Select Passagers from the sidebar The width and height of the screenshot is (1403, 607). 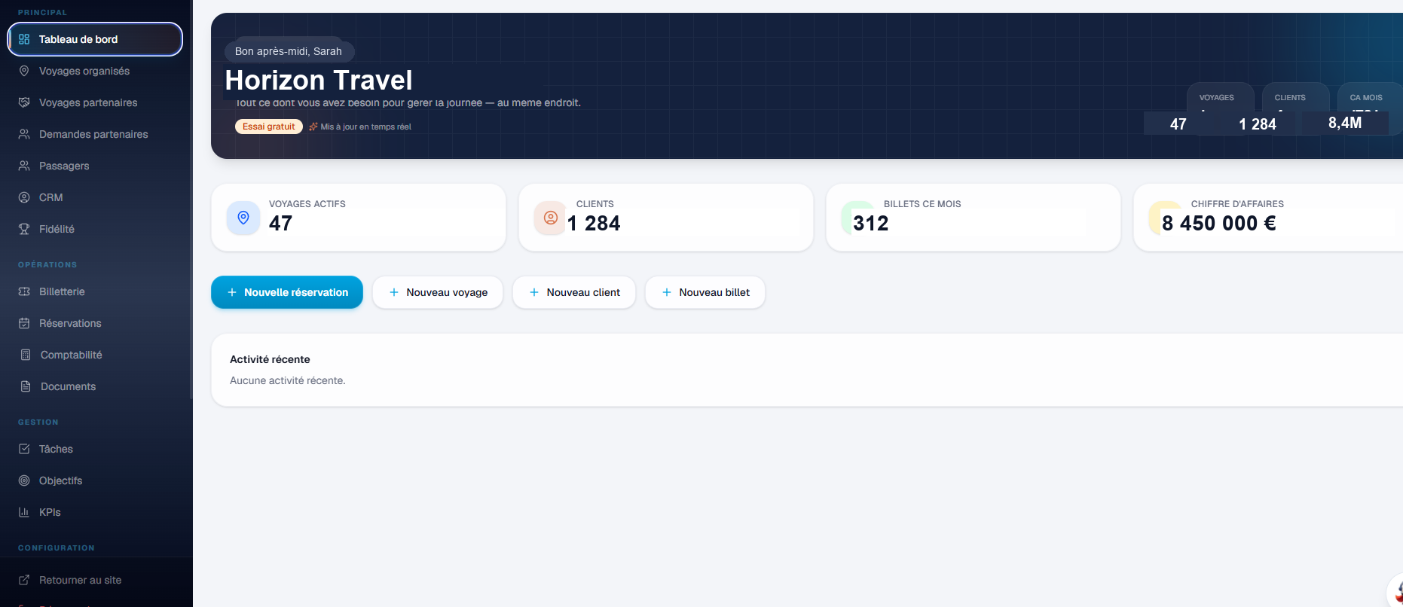(x=95, y=166)
